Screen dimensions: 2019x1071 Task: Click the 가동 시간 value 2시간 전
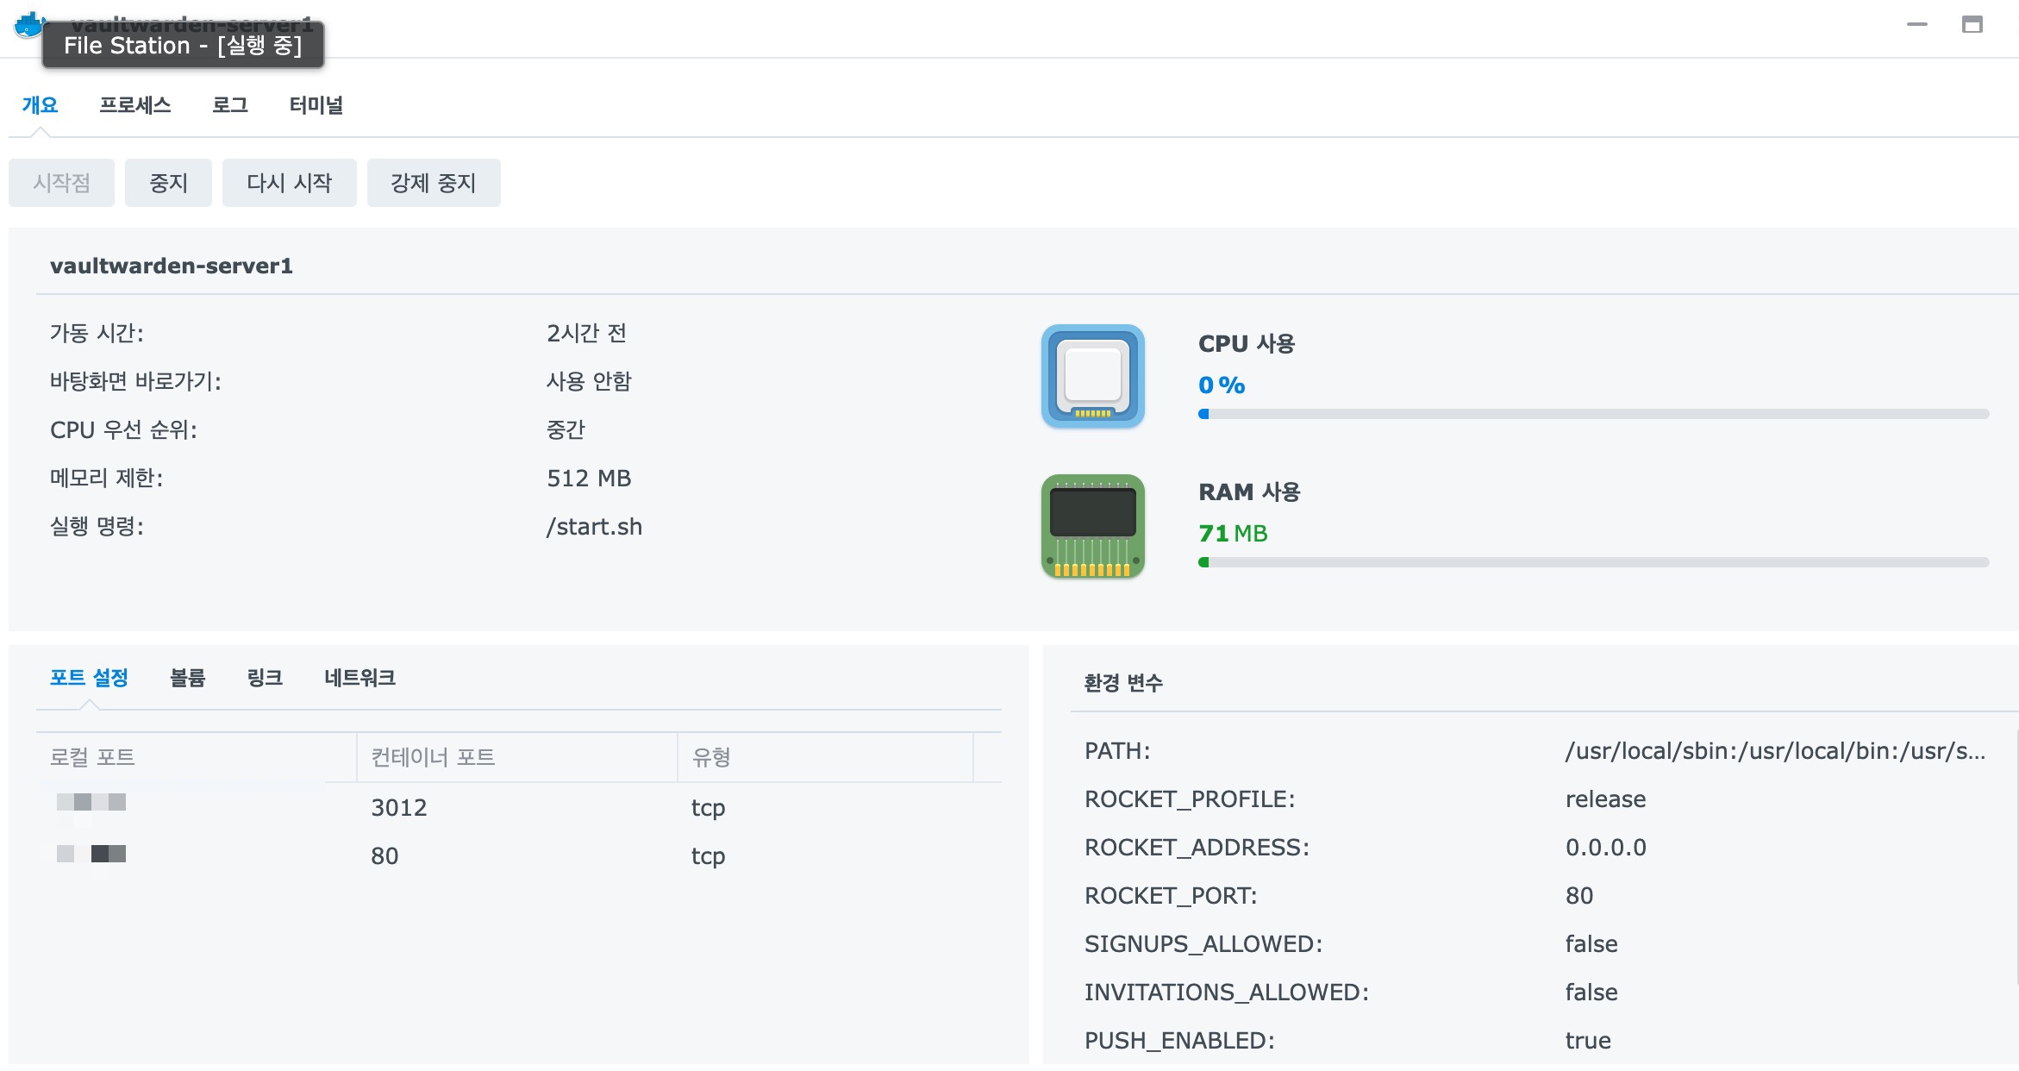(586, 333)
